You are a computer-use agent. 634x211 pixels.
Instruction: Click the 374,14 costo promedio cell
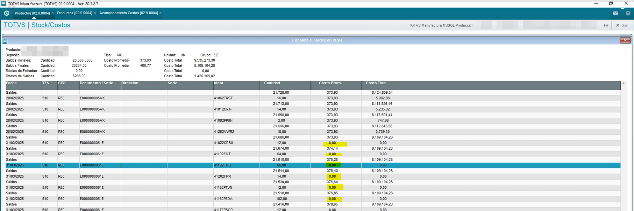click(x=332, y=148)
